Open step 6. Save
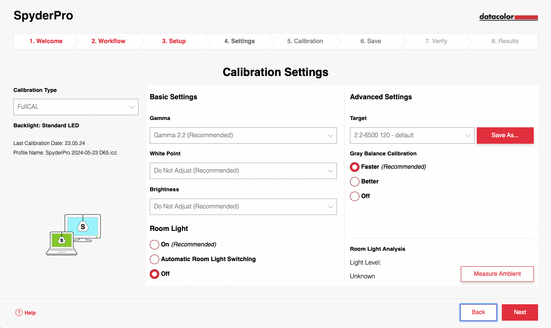 point(371,41)
